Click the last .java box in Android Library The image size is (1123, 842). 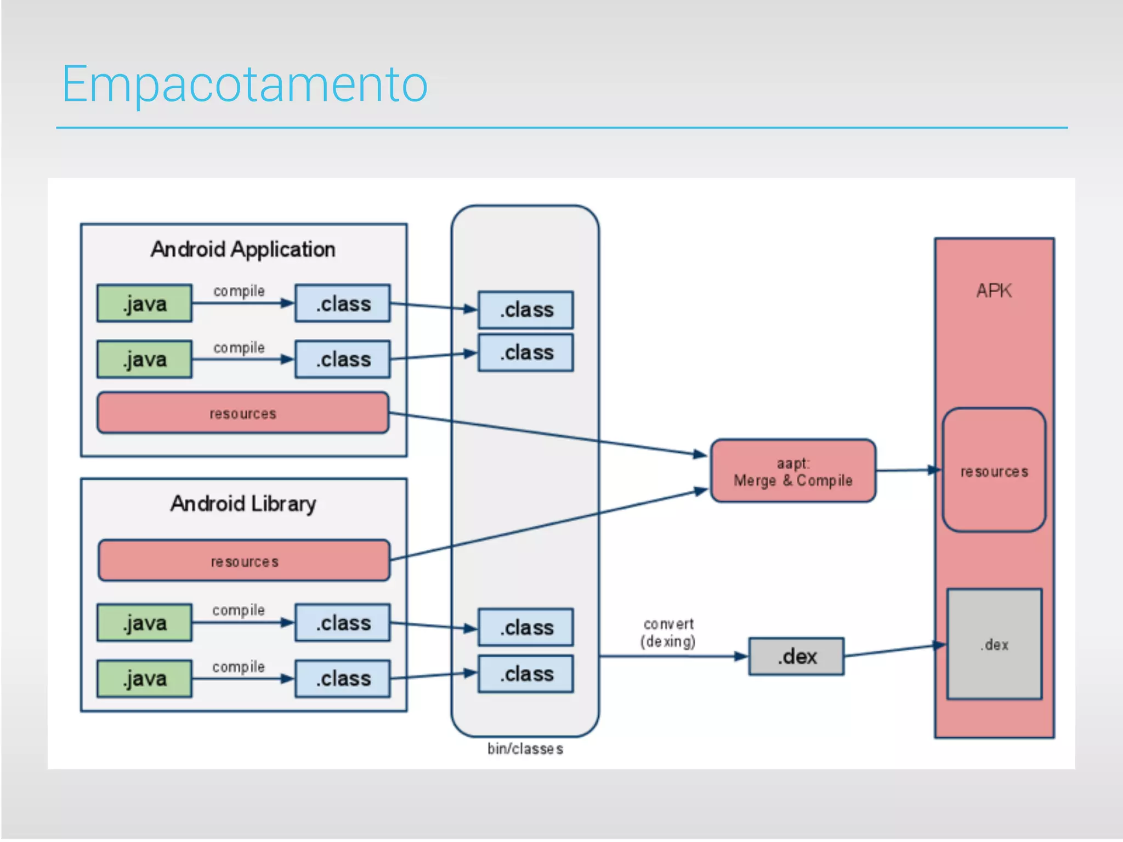tap(145, 679)
